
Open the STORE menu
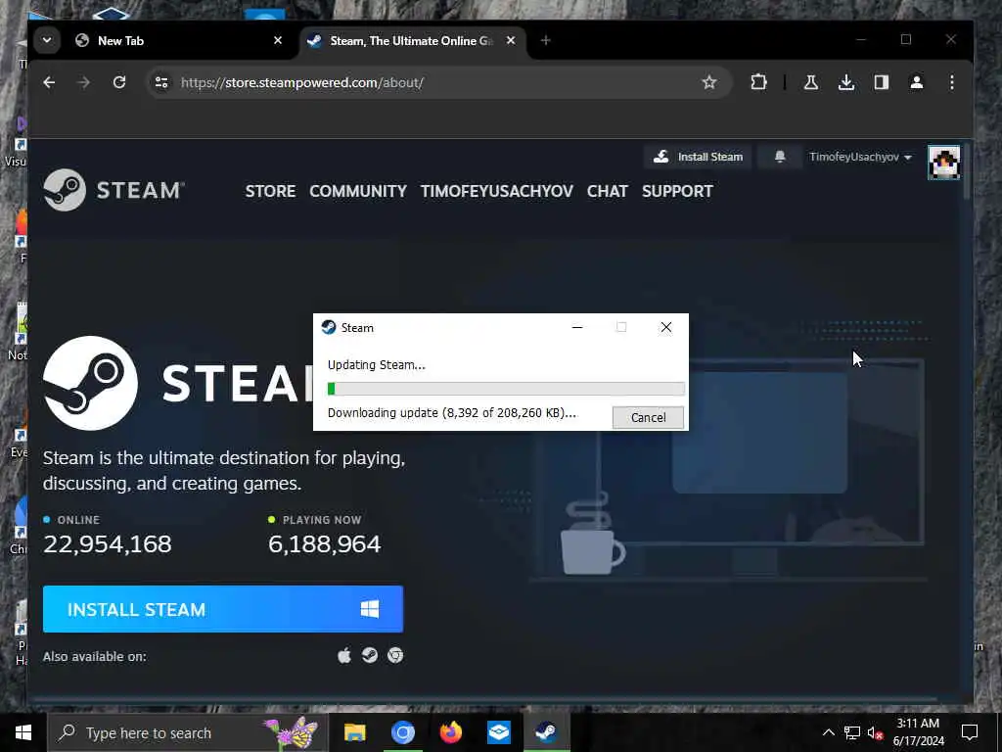click(x=270, y=191)
